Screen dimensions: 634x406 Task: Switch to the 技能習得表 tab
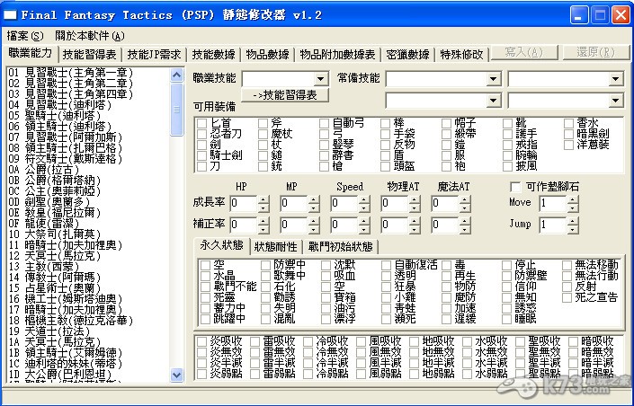click(89, 54)
